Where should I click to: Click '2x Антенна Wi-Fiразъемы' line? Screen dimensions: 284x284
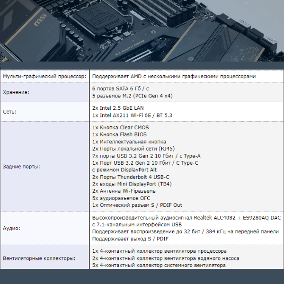[124, 191]
